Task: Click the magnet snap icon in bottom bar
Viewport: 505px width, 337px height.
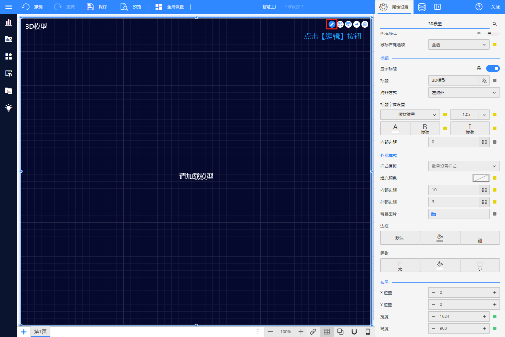Action: coord(354,332)
